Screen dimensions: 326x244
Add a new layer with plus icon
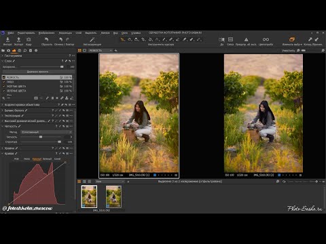pos(3,98)
